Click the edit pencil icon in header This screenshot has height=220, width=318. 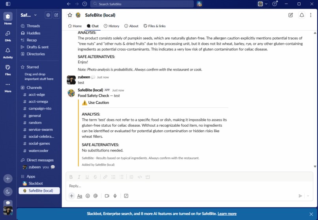[x=291, y=15]
